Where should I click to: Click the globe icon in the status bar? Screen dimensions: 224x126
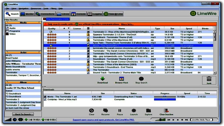pyautogui.click(x=15, y=119)
